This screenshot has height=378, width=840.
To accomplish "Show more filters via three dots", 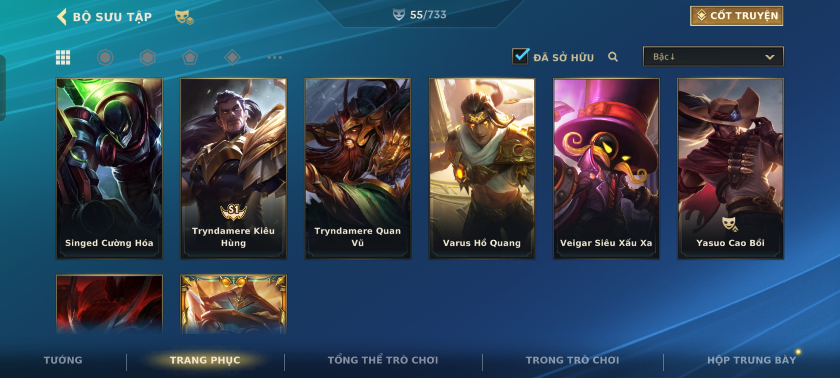I will tap(275, 57).
